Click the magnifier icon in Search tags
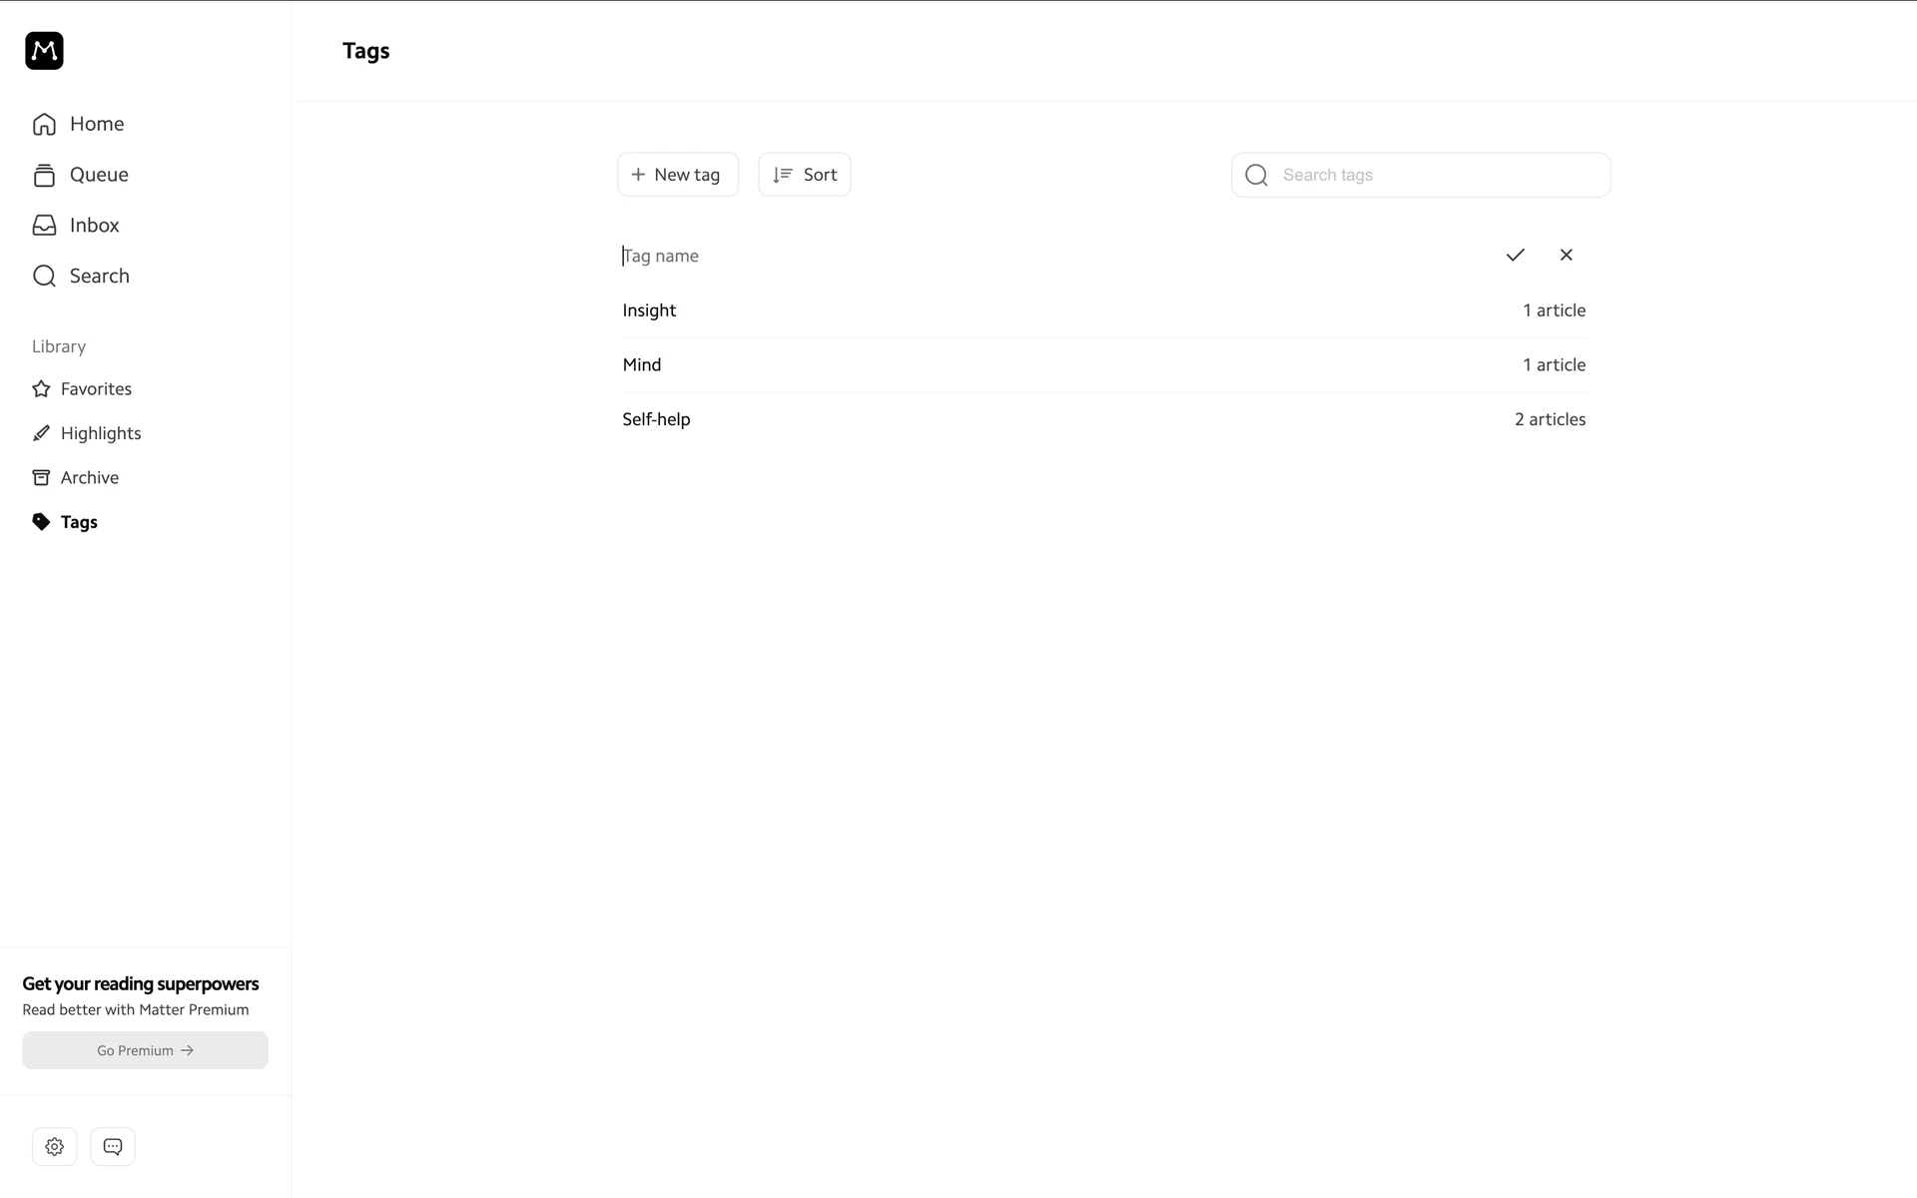Image resolution: width=1917 pixels, height=1198 pixels. coord(1256,176)
